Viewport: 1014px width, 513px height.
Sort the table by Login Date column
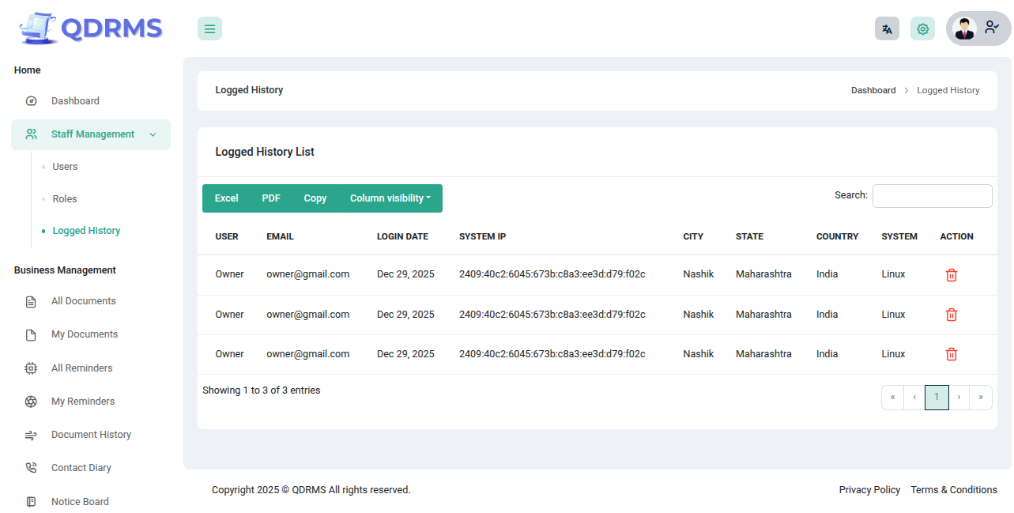click(402, 236)
